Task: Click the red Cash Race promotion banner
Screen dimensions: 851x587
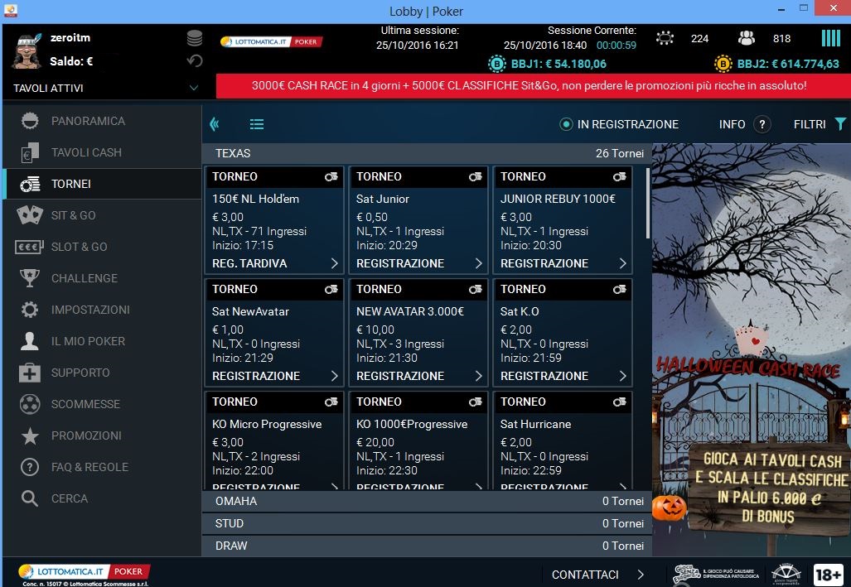Action: pyautogui.click(x=533, y=86)
